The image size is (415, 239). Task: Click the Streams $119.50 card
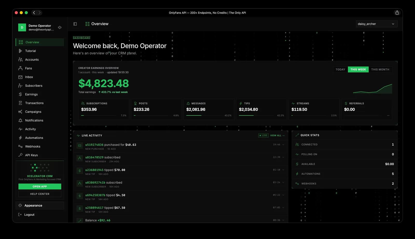(314, 109)
